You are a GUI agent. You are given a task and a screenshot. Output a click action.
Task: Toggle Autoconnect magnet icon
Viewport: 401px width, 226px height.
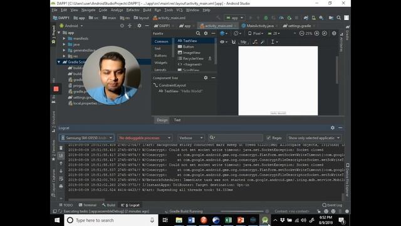(234, 42)
